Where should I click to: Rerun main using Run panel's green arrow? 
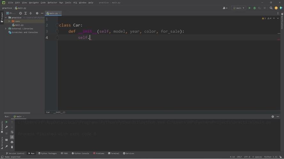point(6,122)
